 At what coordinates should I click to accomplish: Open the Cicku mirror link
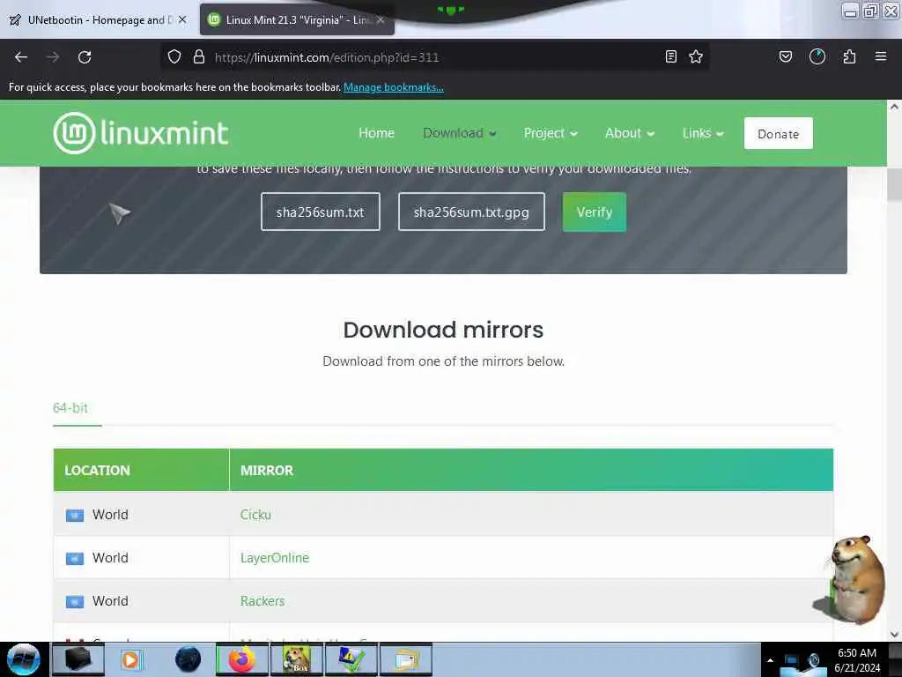[x=255, y=515]
